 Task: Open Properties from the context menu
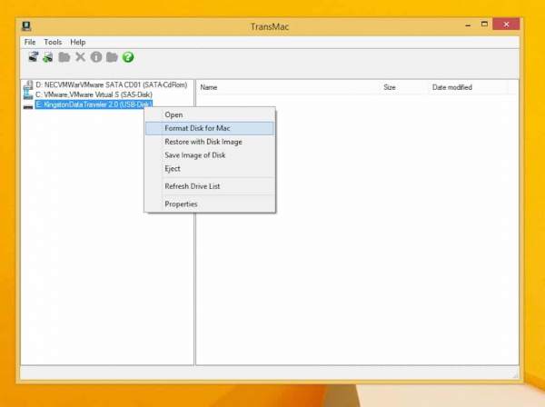pyautogui.click(x=181, y=203)
